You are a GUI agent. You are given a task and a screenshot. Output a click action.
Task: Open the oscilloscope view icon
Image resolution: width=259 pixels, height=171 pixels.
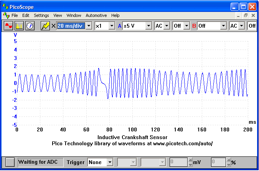(x=8, y=26)
